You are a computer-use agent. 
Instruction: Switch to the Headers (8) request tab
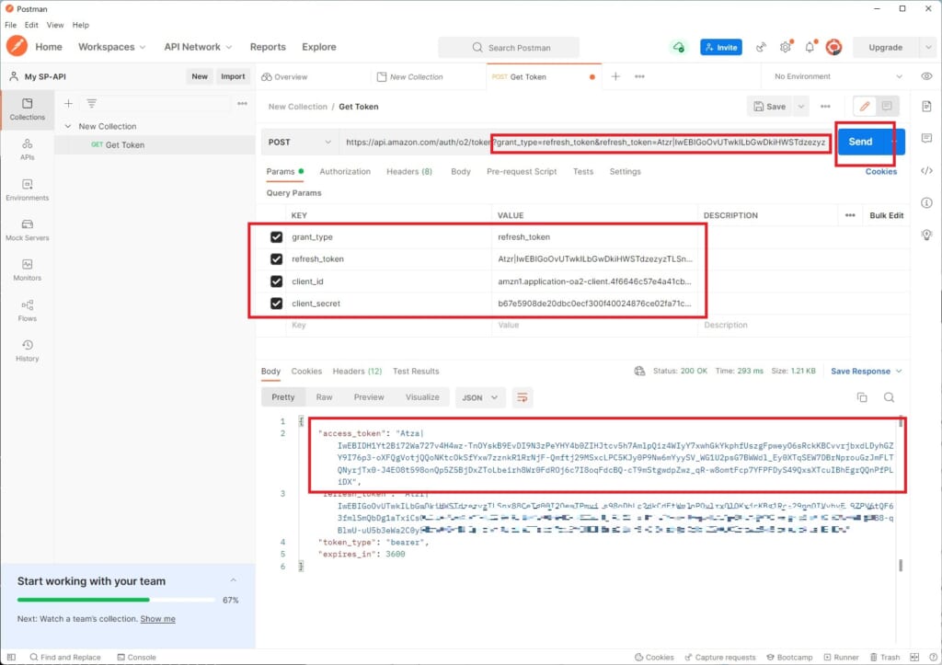[x=409, y=171]
